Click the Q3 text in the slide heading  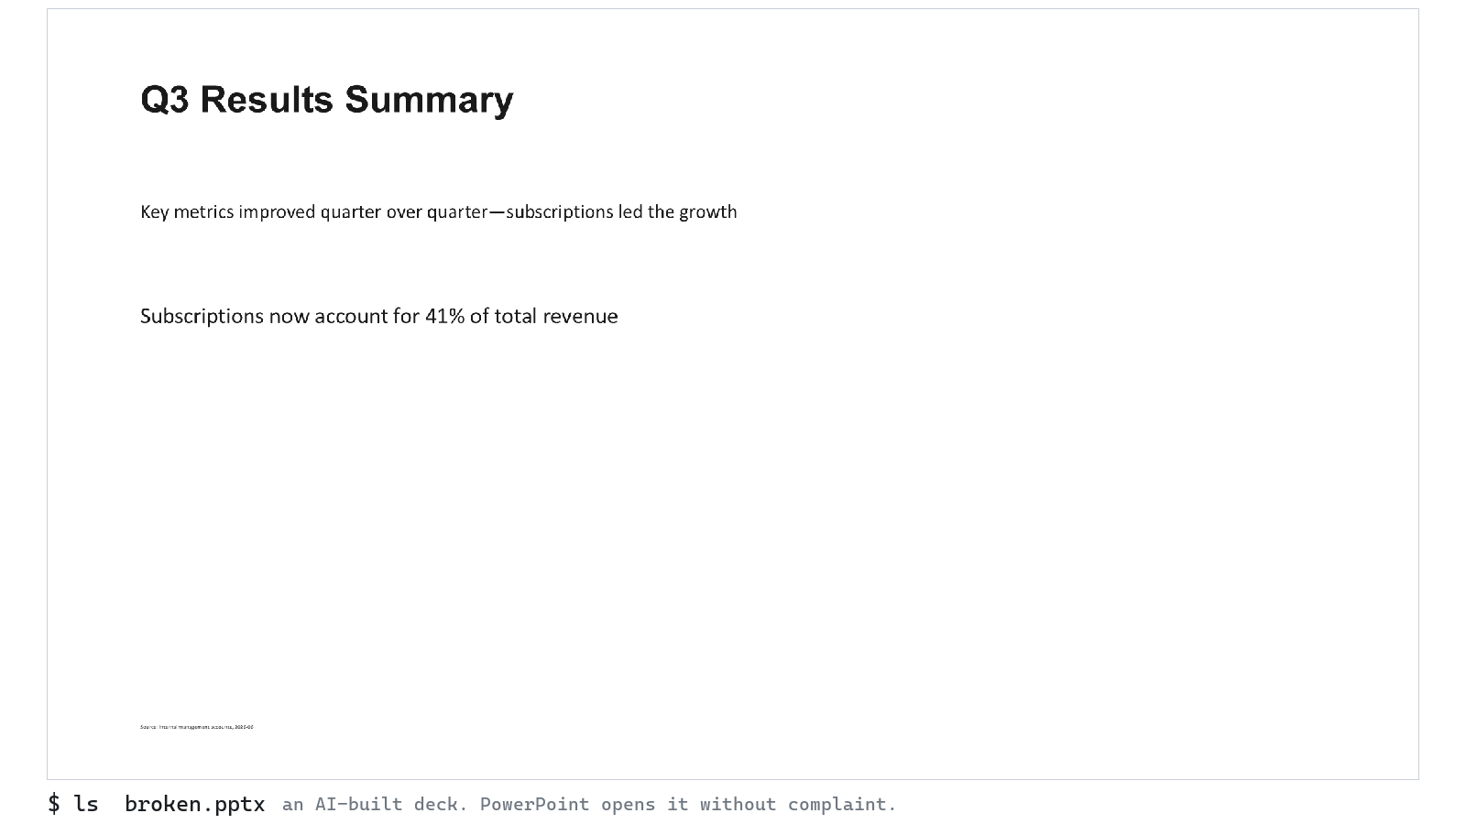165,100
